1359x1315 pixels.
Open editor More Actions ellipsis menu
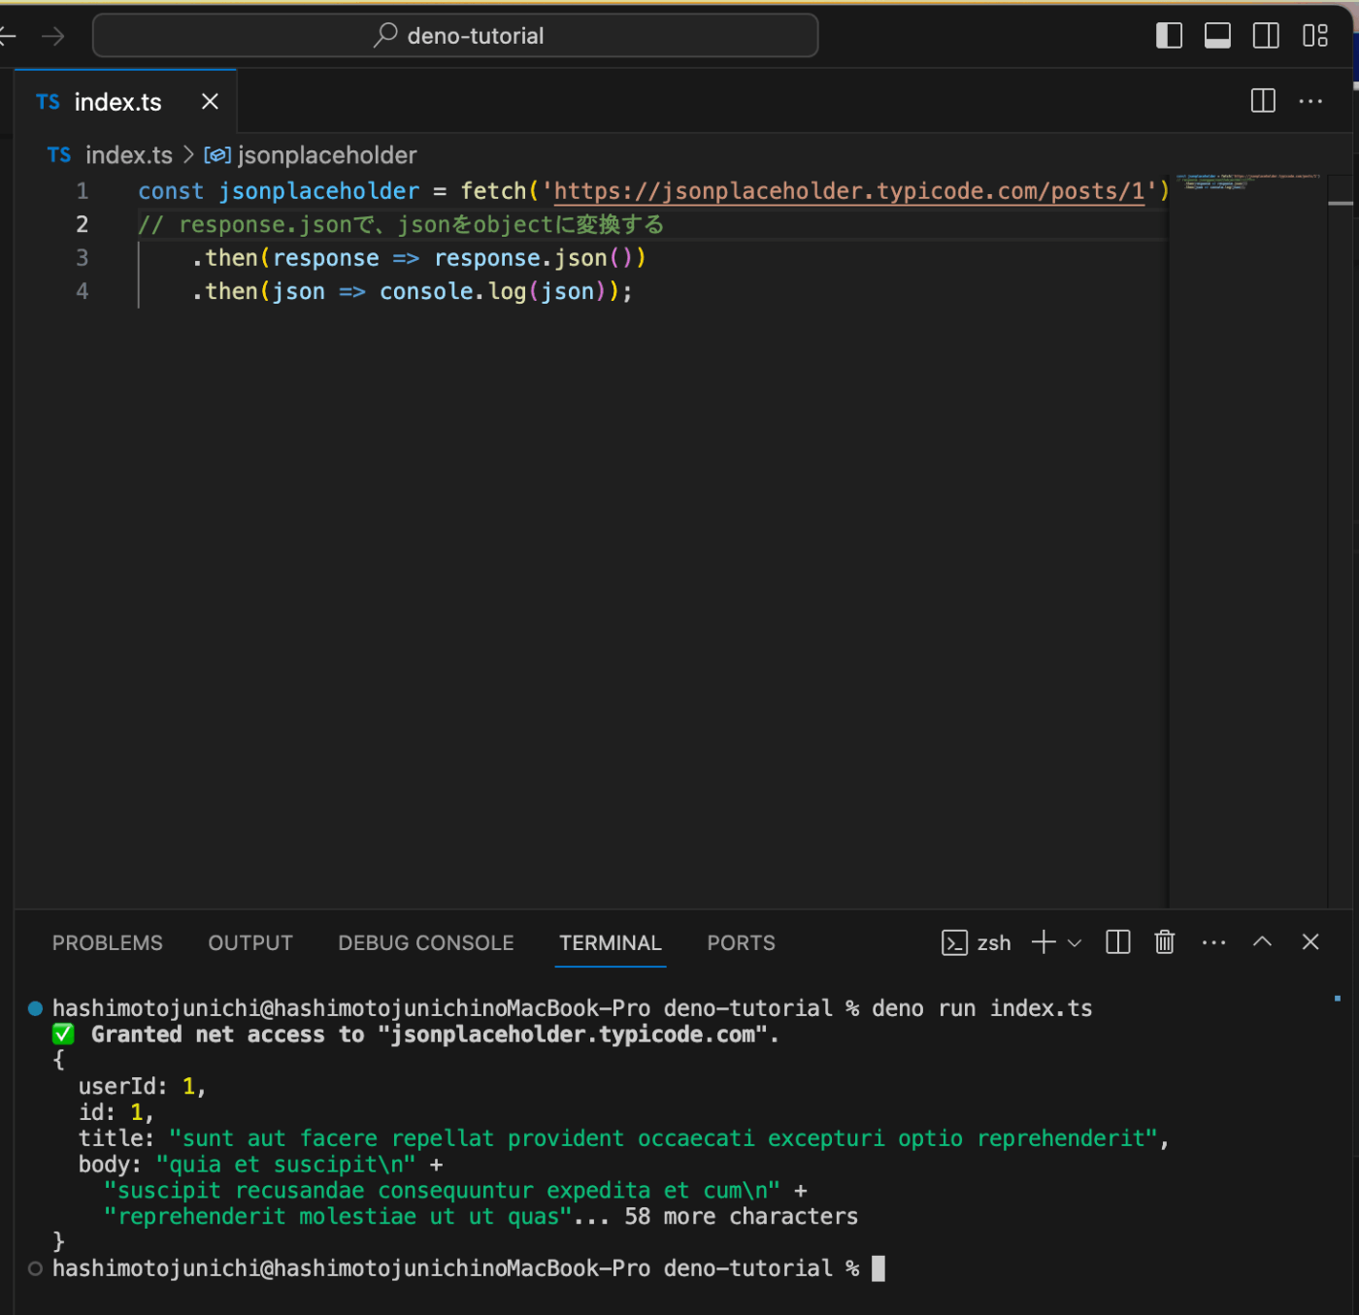tap(1310, 101)
